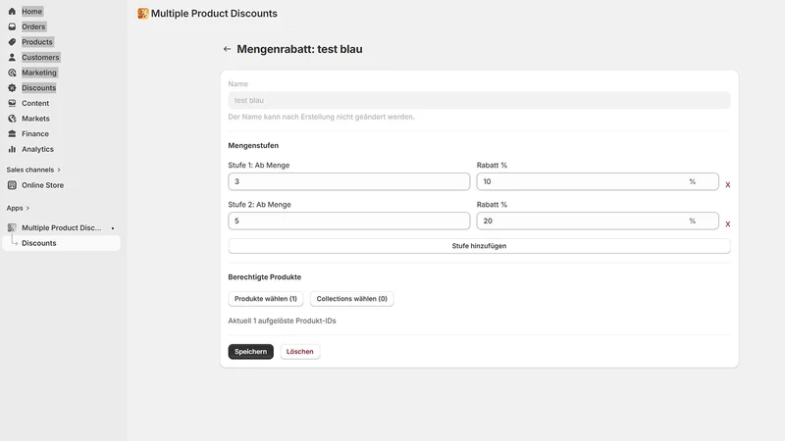The height and width of the screenshot is (441, 785).
Task: Click the text Aktuell 1 aufgelöste Produkt-IDs
Action: coord(282,320)
